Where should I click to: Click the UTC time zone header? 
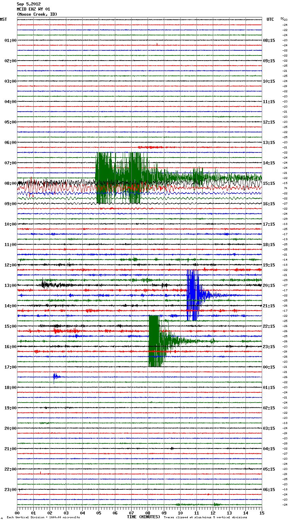coord(270,19)
